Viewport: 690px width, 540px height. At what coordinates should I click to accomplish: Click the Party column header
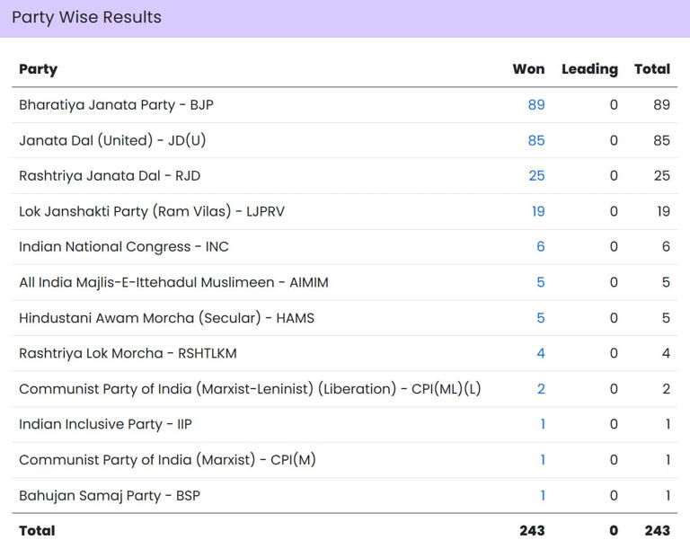[x=38, y=69]
